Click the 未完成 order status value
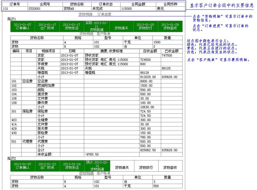The image size is (257, 190). pyautogui.click(x=106, y=9)
